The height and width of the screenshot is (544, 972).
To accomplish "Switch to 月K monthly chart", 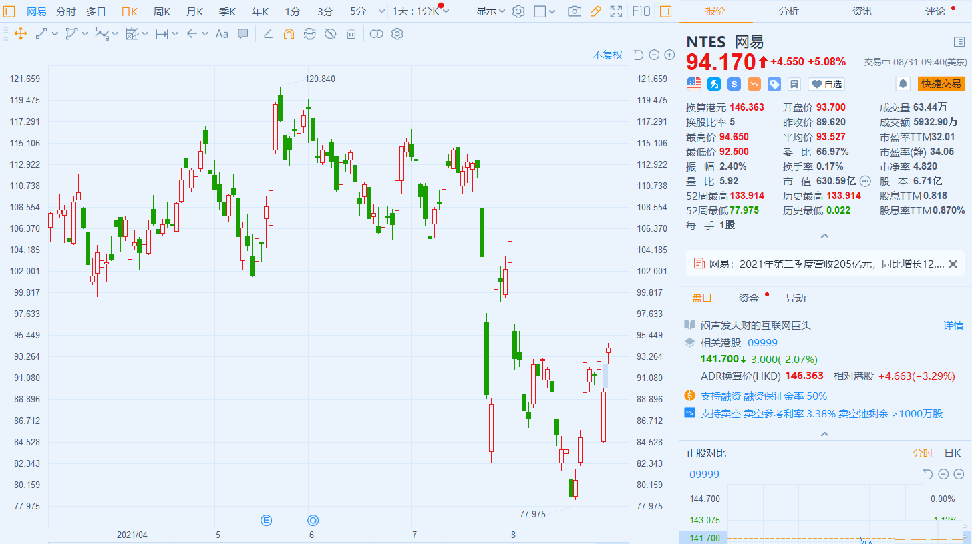I will (x=194, y=11).
